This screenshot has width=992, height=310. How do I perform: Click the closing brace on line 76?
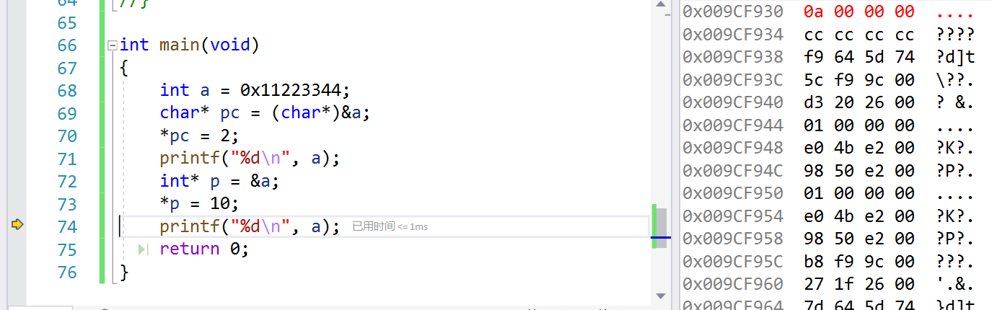[124, 272]
